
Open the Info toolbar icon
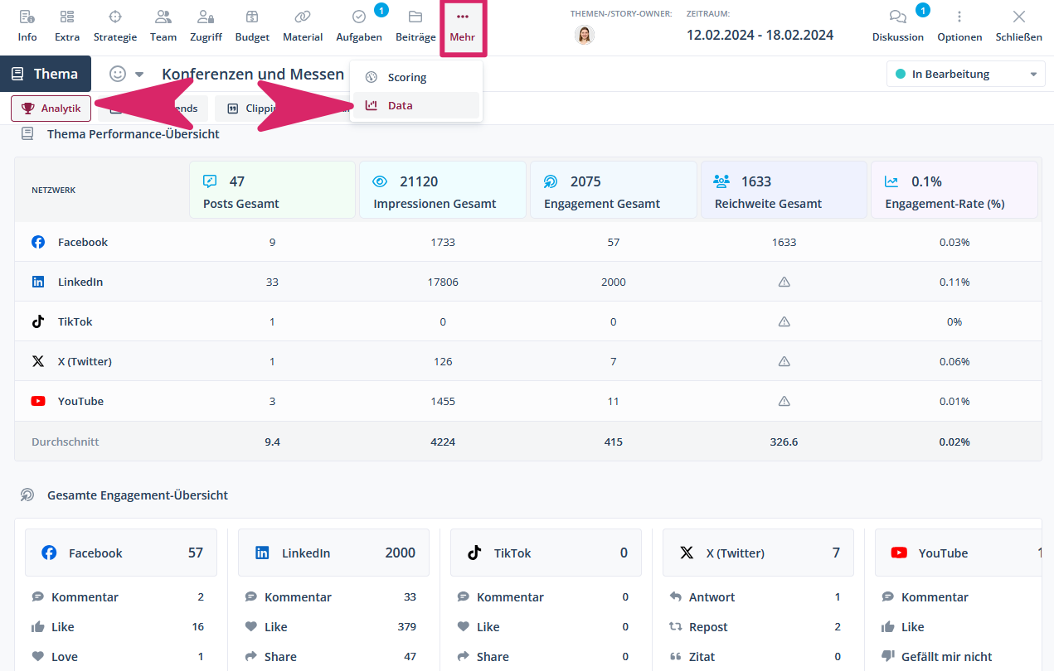(x=27, y=26)
